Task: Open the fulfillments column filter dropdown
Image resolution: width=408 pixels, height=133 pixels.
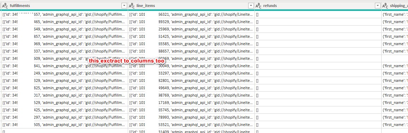Action: [124, 6]
